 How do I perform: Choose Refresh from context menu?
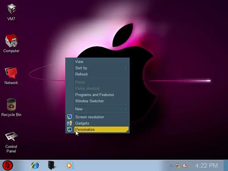(x=101, y=74)
